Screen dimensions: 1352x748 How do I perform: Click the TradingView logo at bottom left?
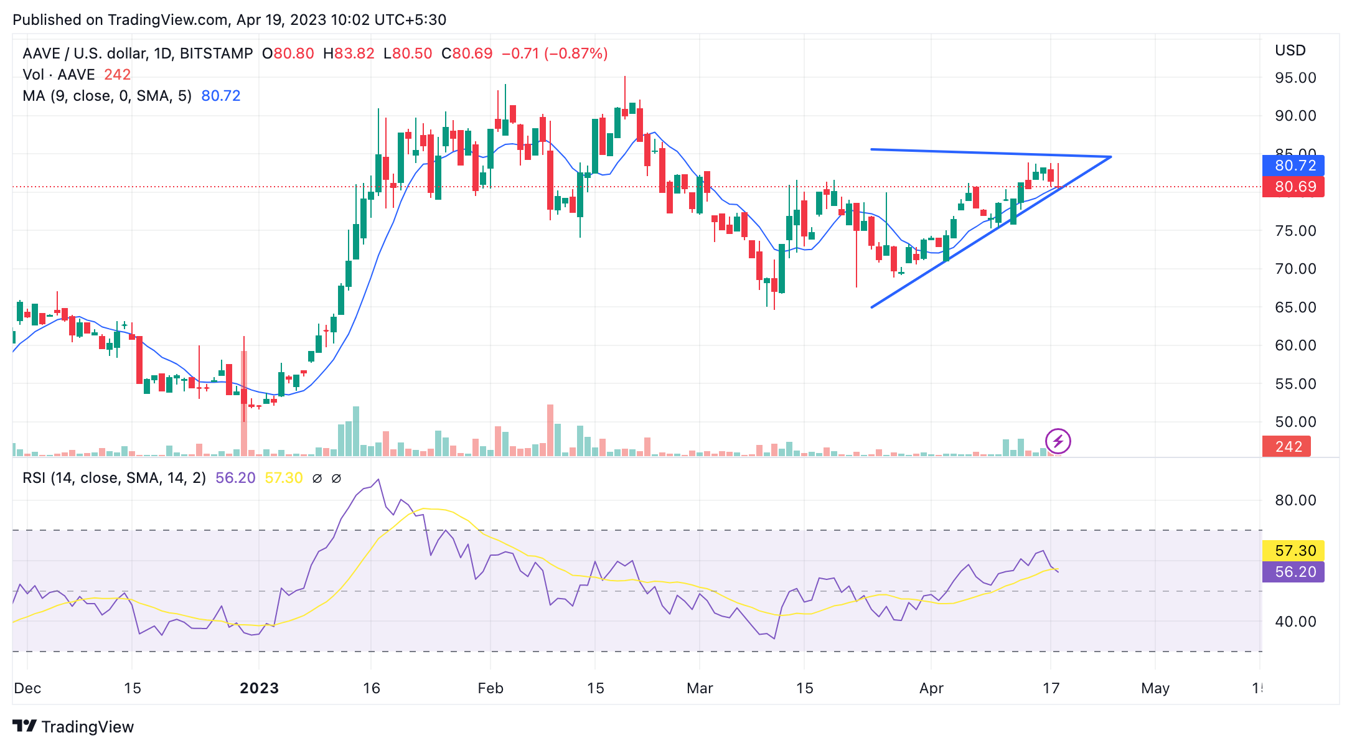click(73, 726)
